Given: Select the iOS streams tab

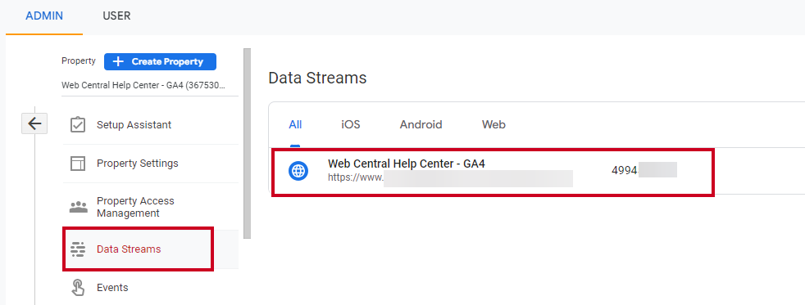Looking at the screenshot, I should 351,124.
